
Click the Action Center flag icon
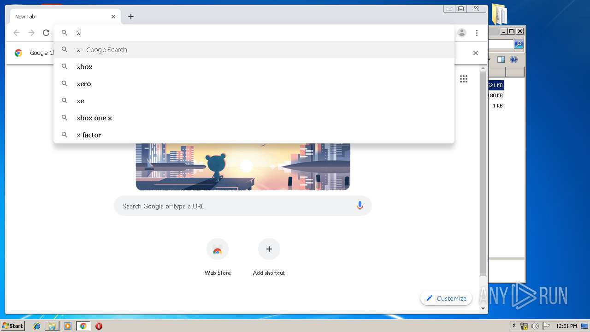tap(546, 326)
